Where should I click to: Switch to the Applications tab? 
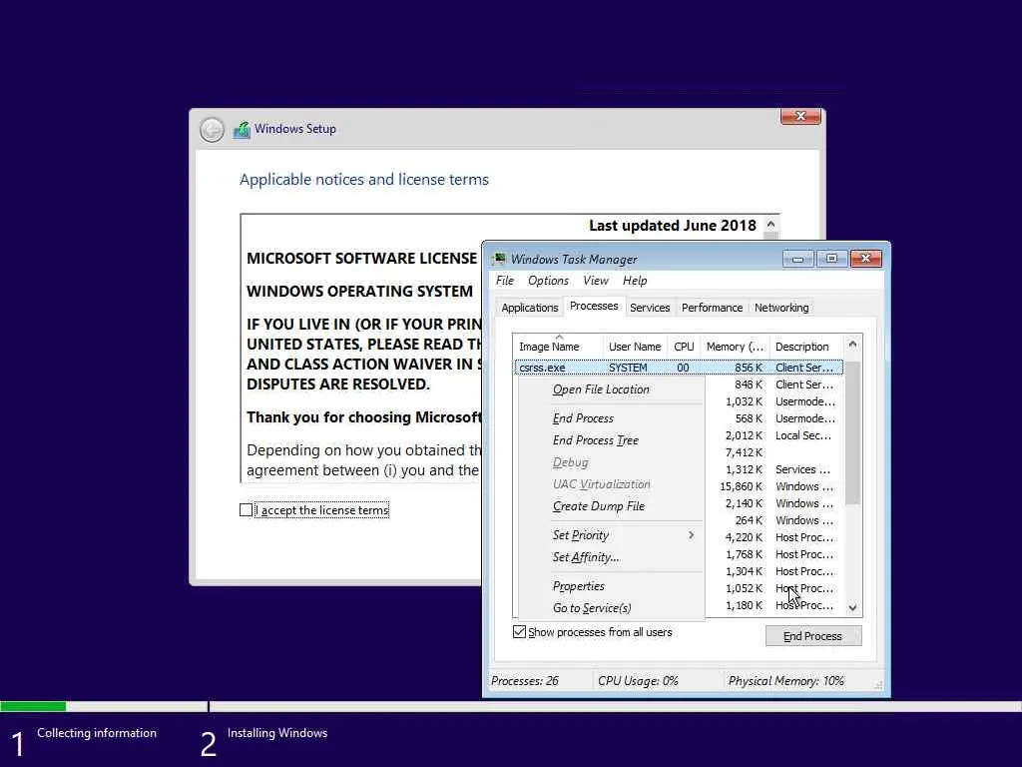point(529,308)
